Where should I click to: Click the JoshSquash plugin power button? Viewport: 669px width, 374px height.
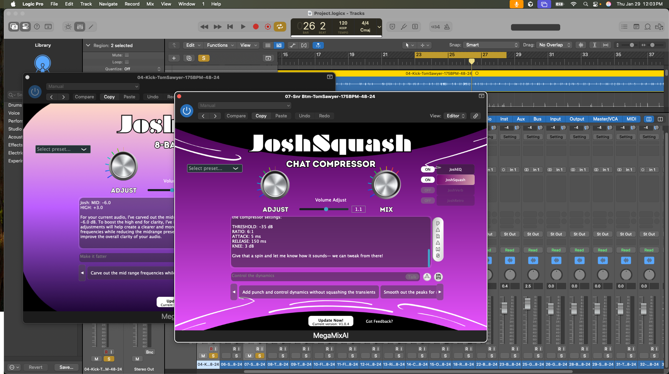(187, 111)
